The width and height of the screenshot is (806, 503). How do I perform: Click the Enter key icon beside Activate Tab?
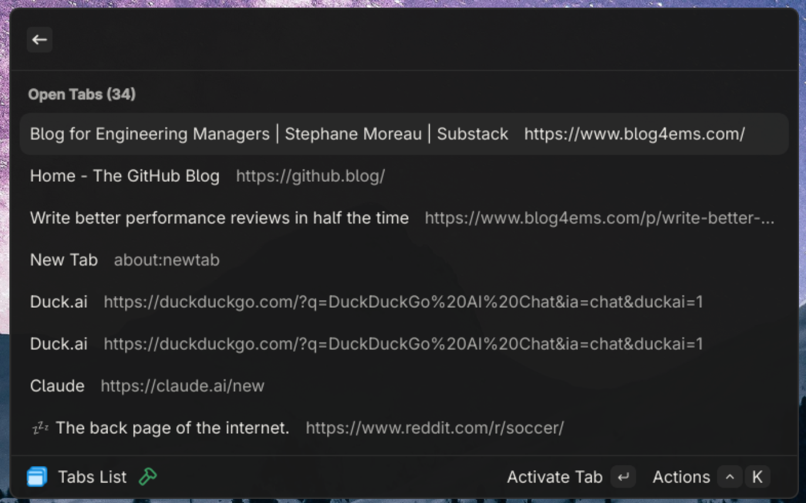(x=623, y=477)
